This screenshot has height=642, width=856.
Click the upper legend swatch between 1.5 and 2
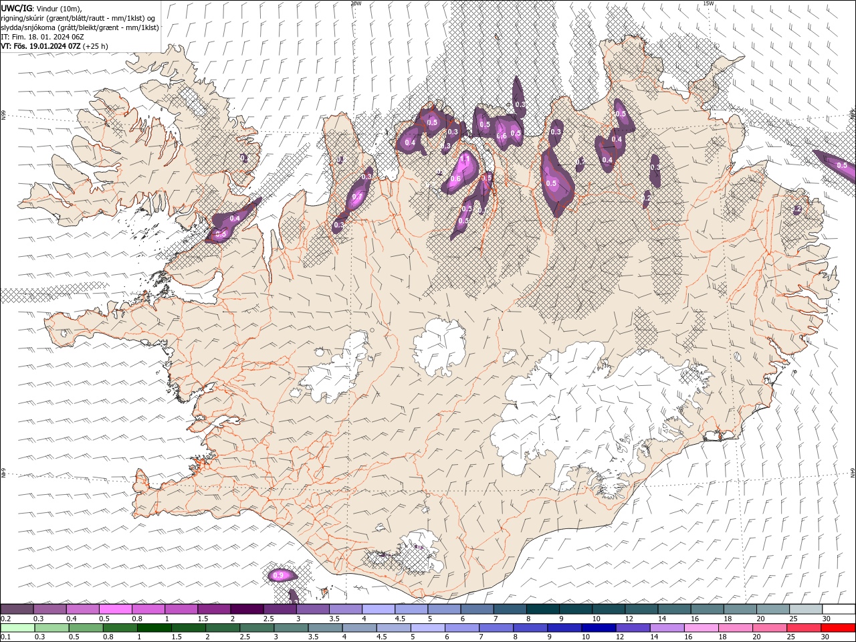[x=215, y=609]
